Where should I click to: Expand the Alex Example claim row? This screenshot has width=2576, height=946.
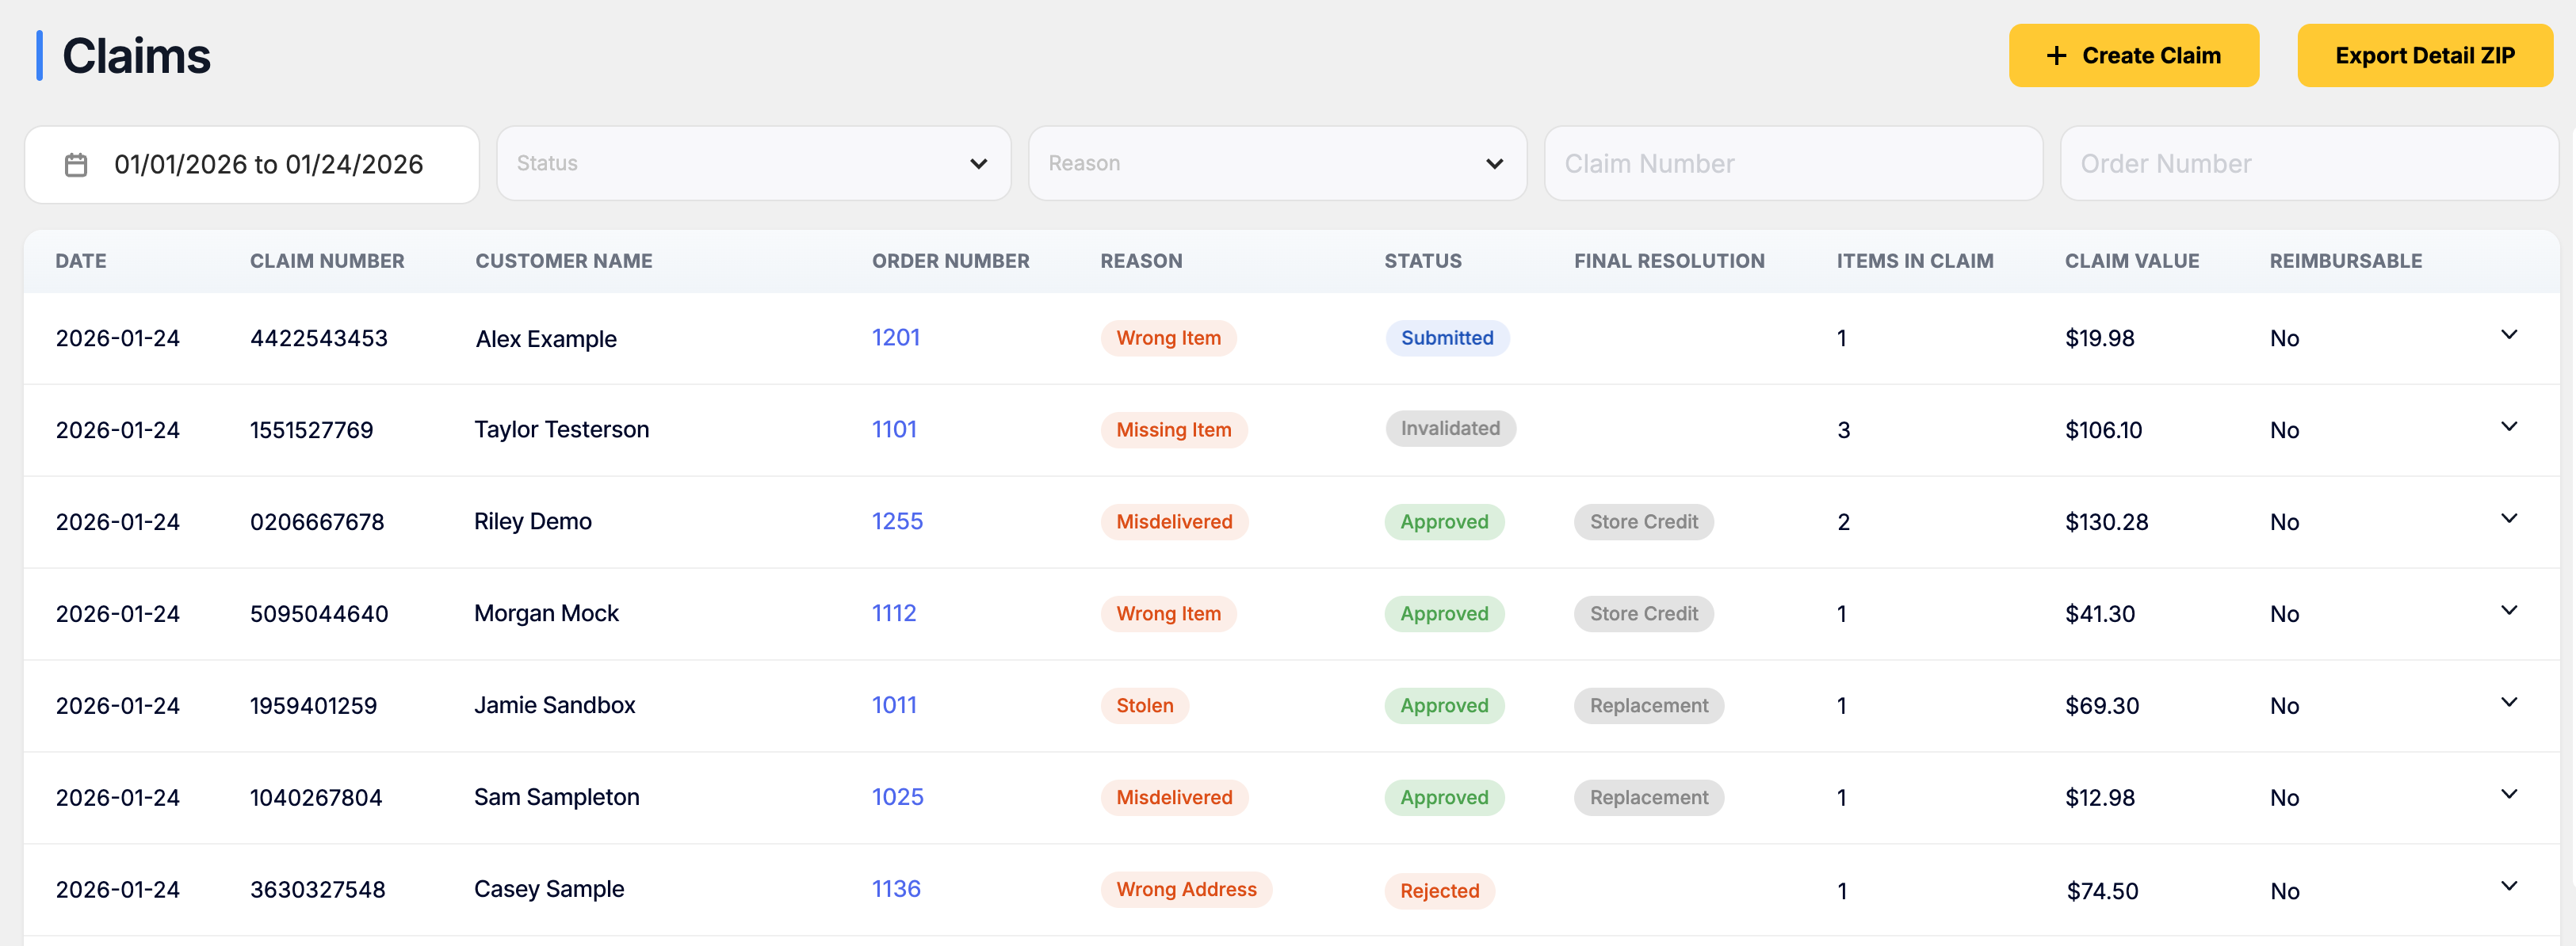tap(2508, 335)
